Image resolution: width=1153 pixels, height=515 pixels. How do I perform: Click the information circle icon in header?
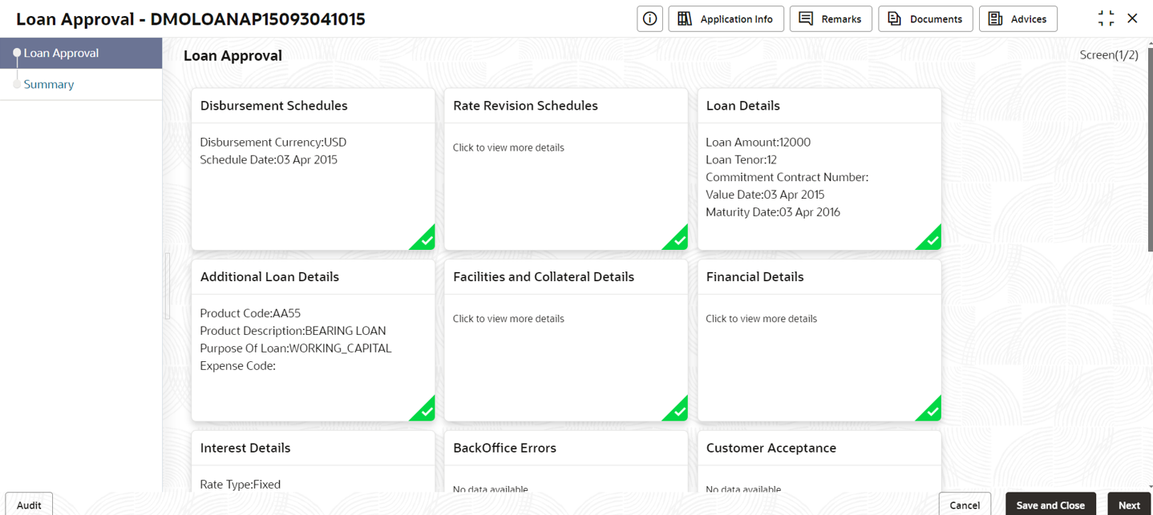[649, 18]
